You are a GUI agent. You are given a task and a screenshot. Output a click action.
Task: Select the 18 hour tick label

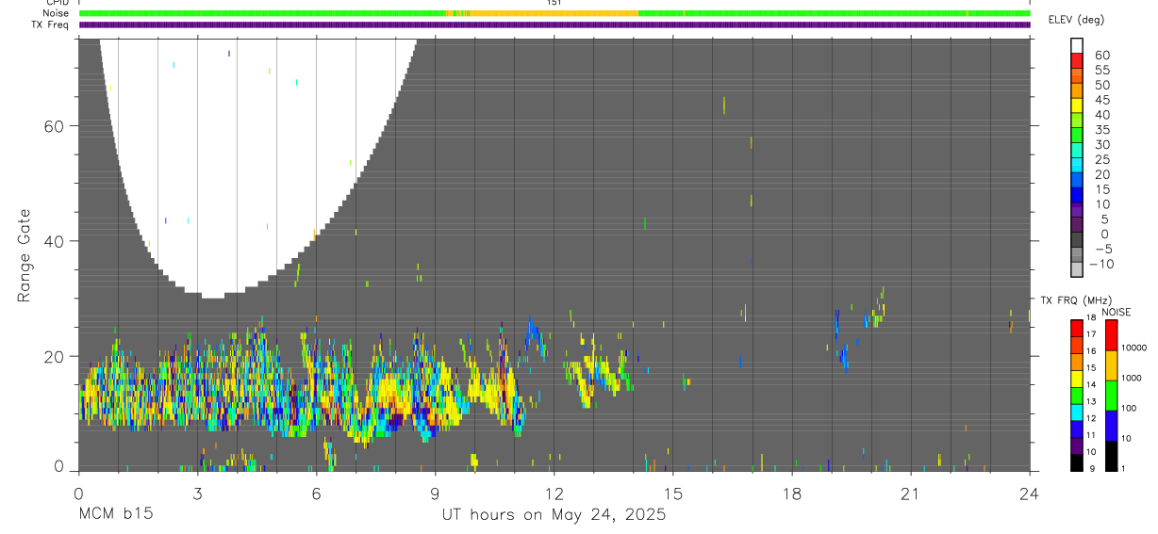click(x=792, y=494)
